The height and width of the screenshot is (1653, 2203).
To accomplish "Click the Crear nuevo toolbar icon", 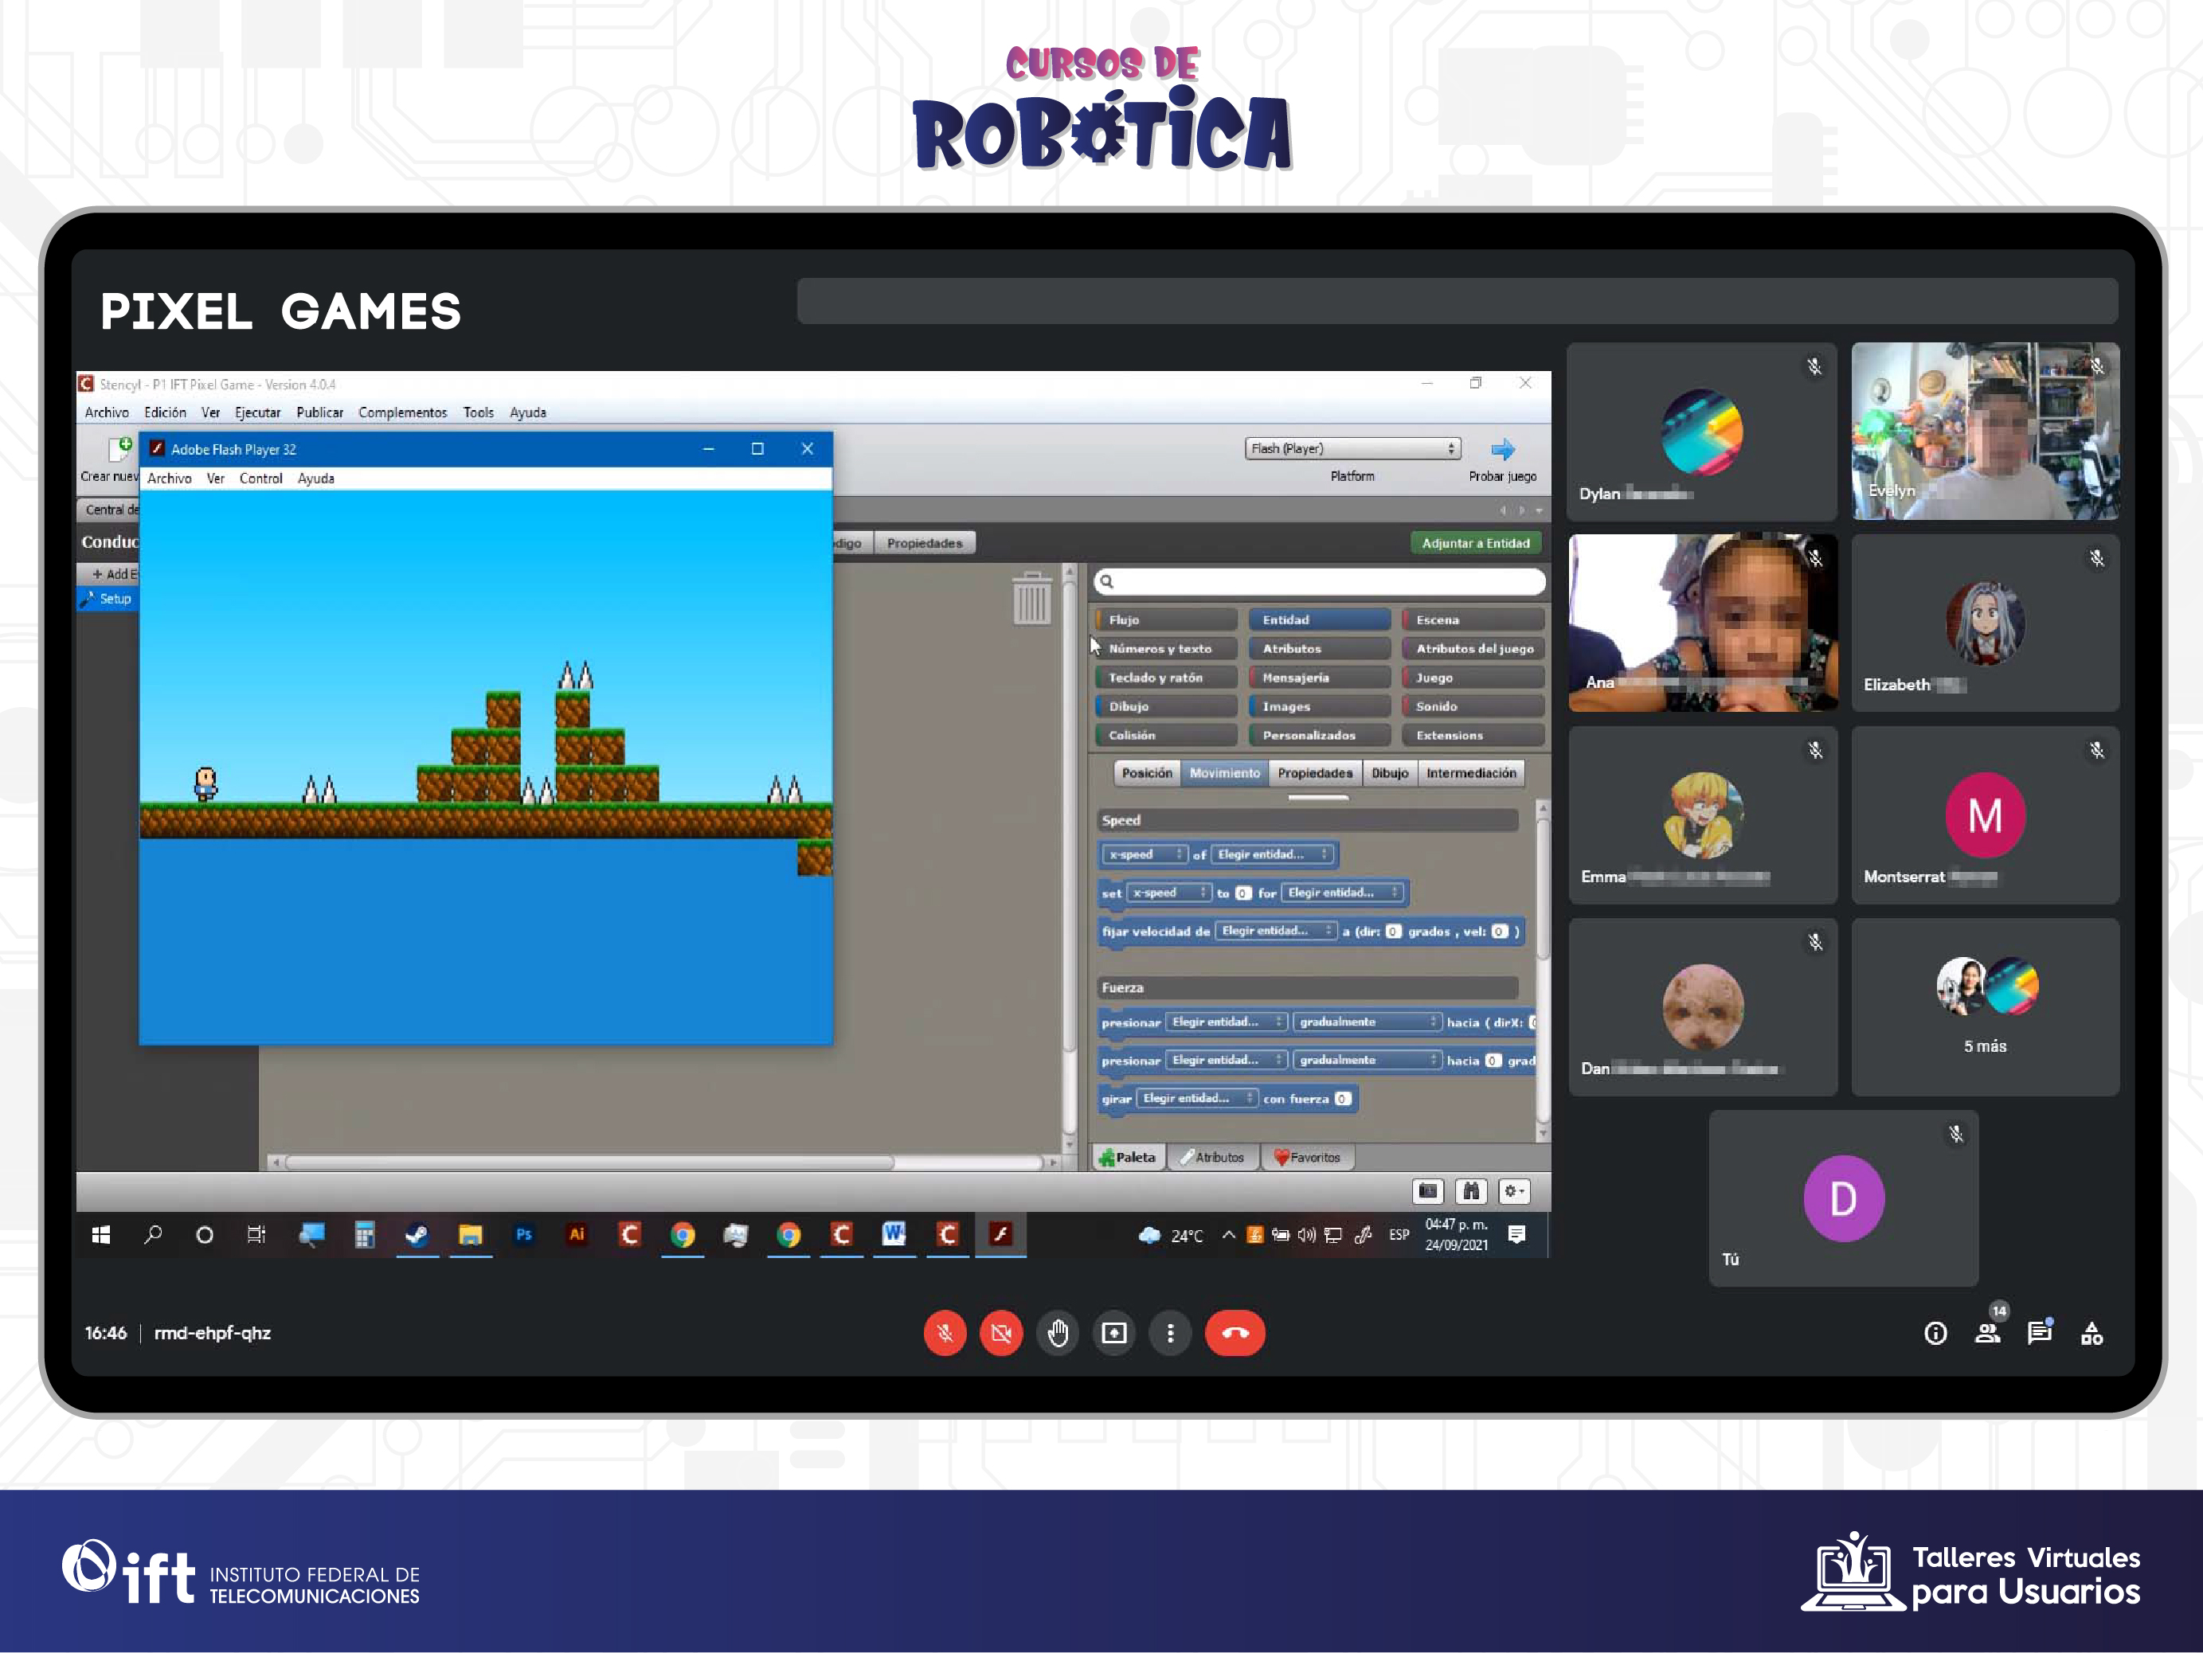I will 119,449.
